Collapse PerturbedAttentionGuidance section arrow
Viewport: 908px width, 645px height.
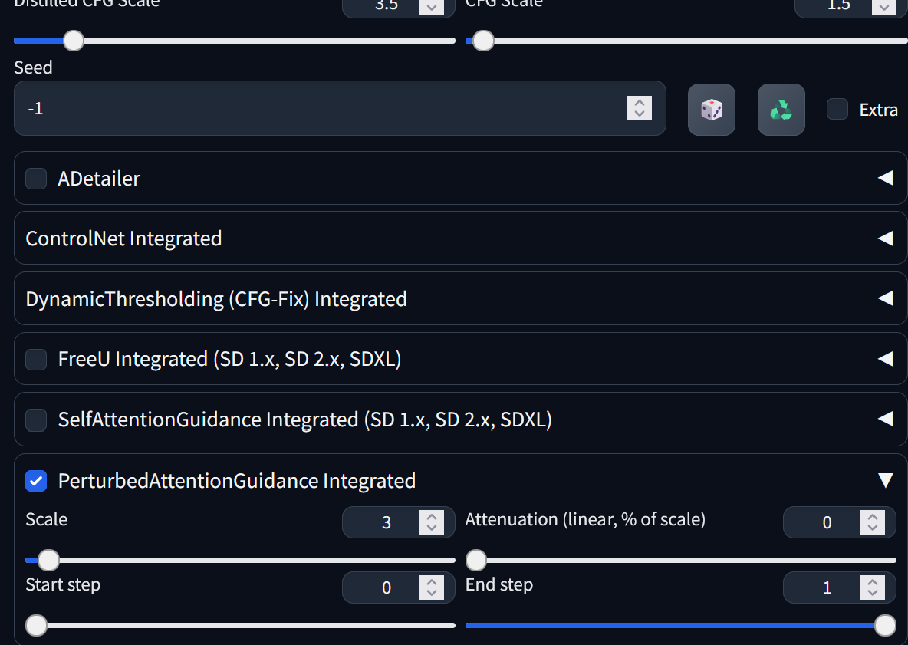point(886,480)
